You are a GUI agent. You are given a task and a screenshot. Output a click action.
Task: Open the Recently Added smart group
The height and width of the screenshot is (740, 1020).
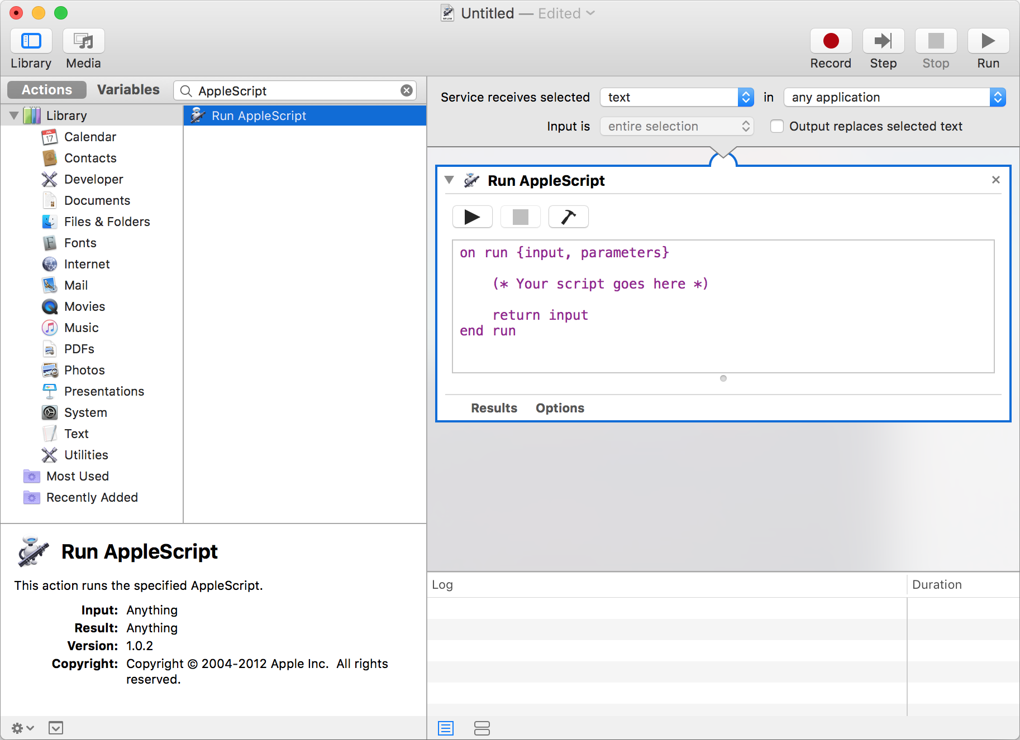(x=92, y=497)
